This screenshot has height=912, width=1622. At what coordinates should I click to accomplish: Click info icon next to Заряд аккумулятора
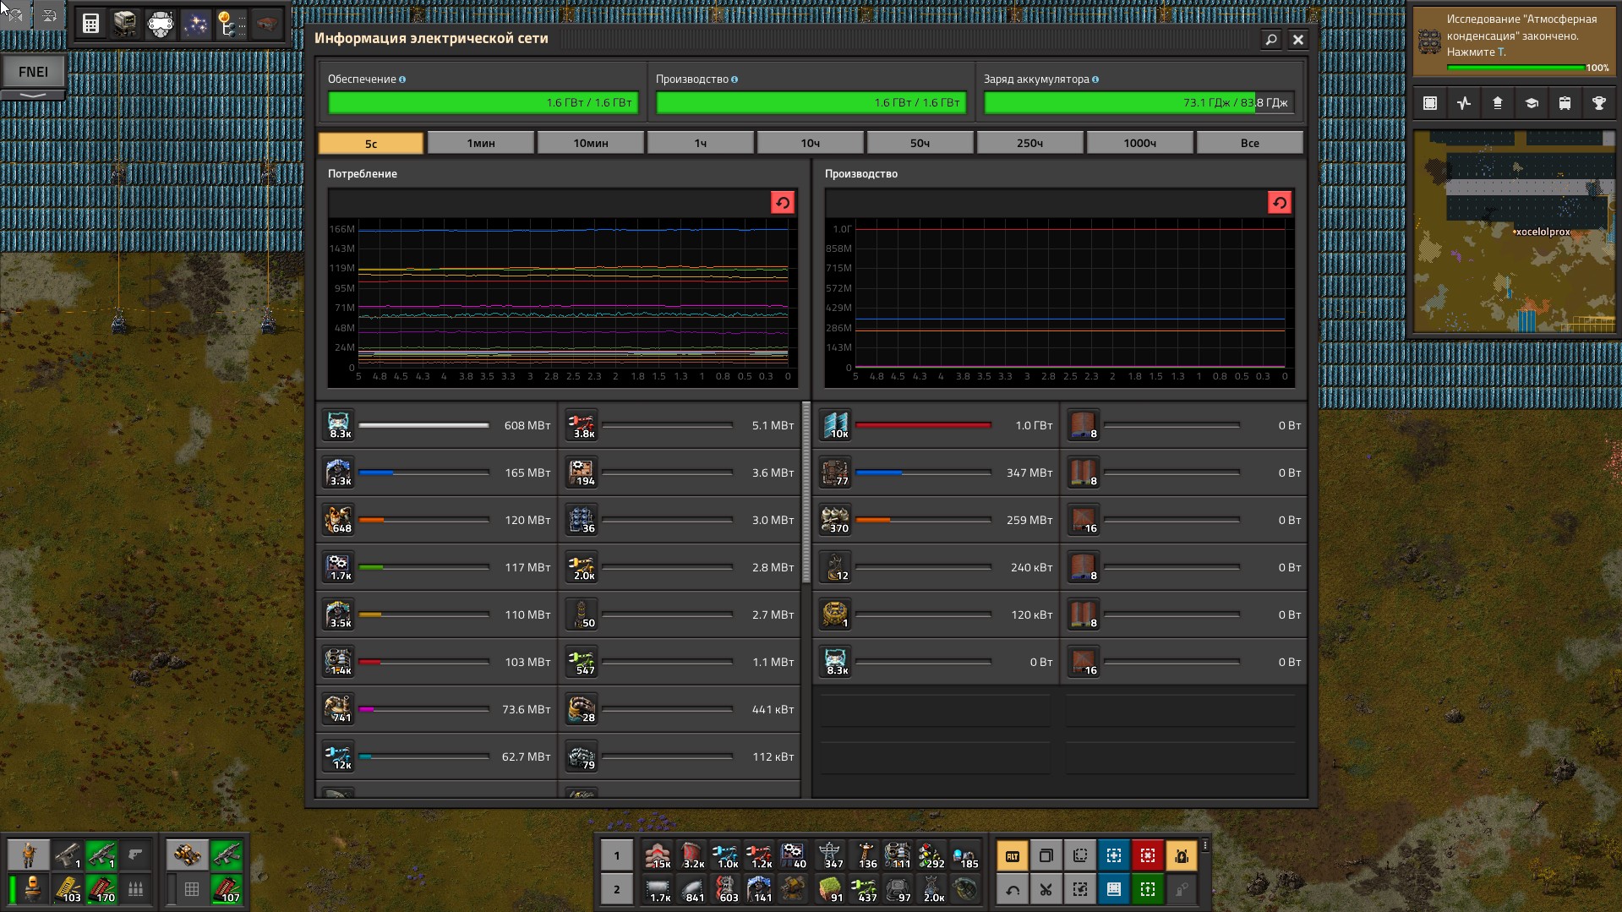[1095, 79]
